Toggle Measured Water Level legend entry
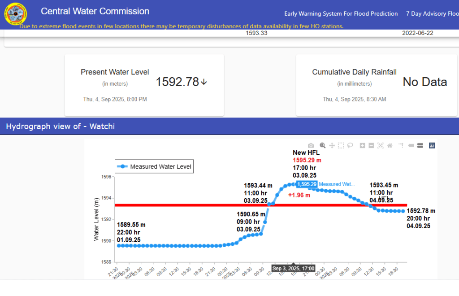The image size is (459, 296). 154,166
